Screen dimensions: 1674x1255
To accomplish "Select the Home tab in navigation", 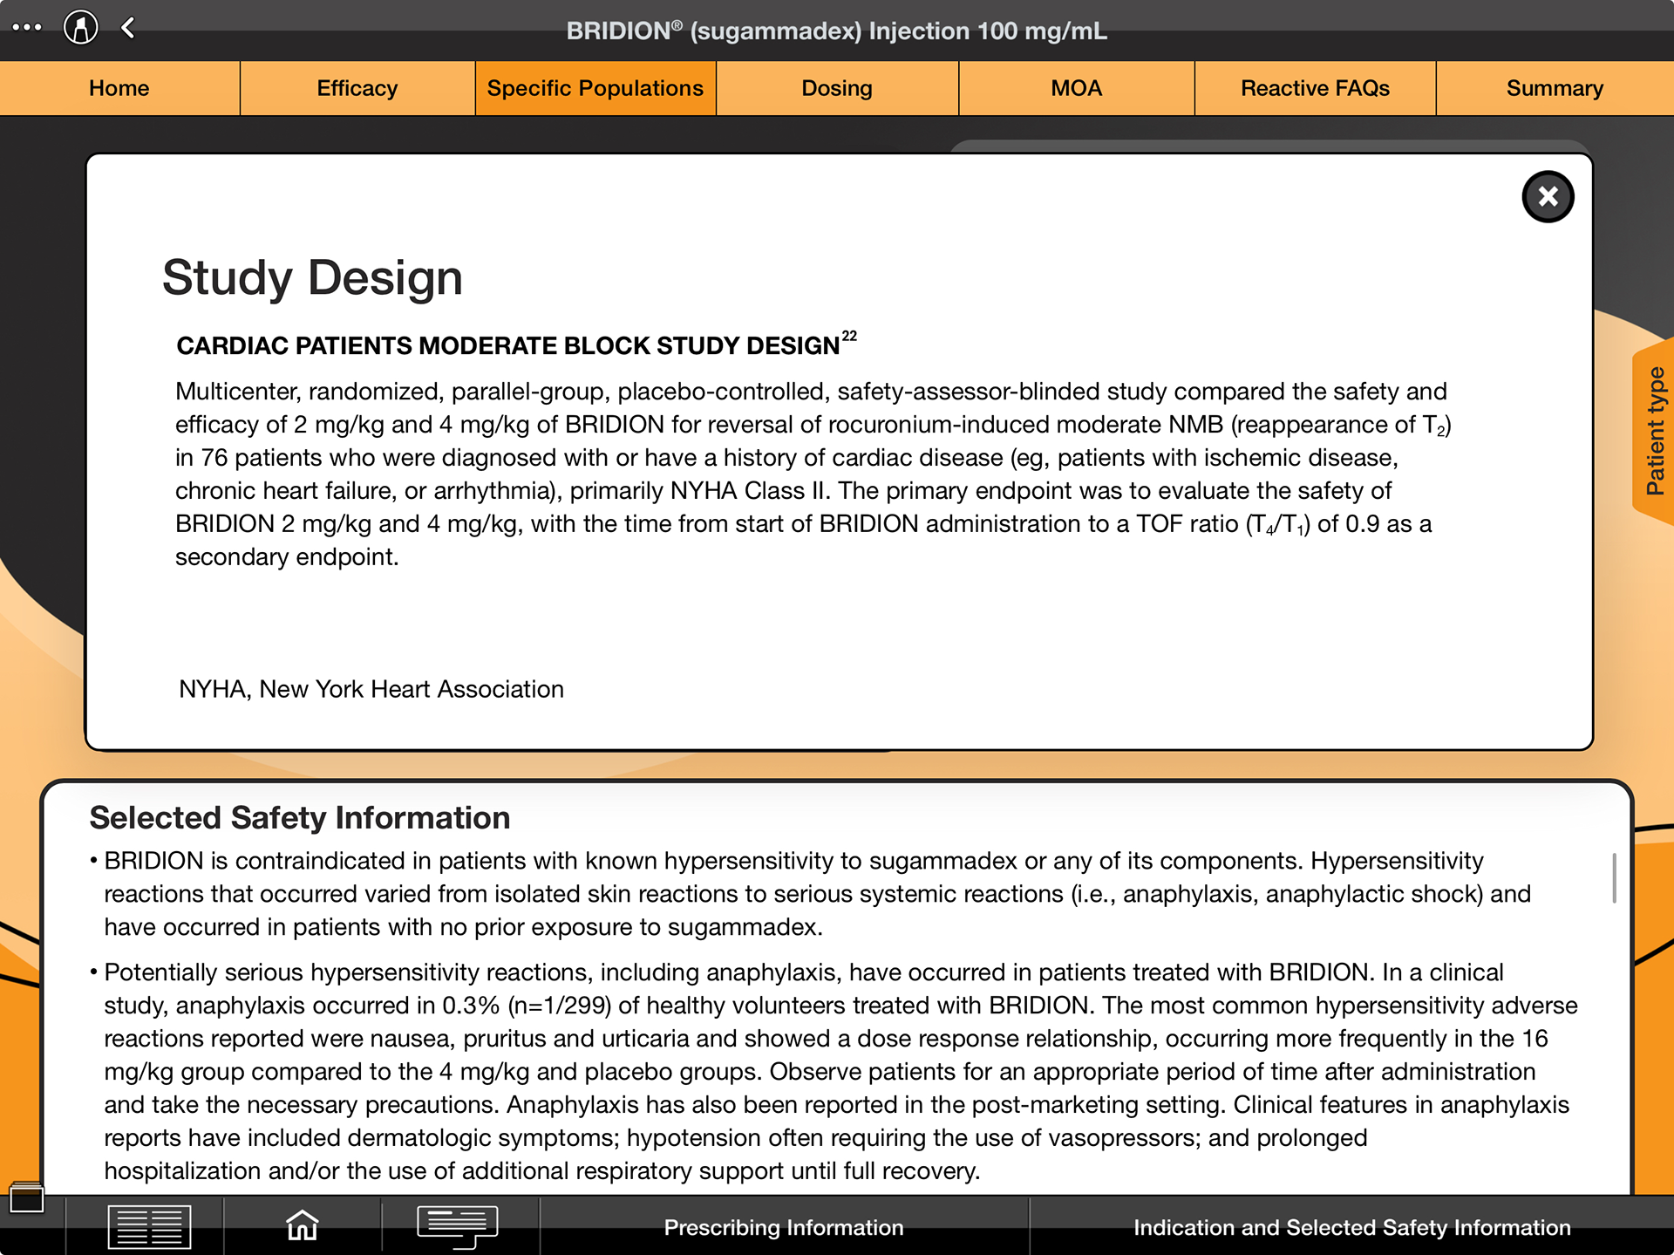I will (119, 88).
